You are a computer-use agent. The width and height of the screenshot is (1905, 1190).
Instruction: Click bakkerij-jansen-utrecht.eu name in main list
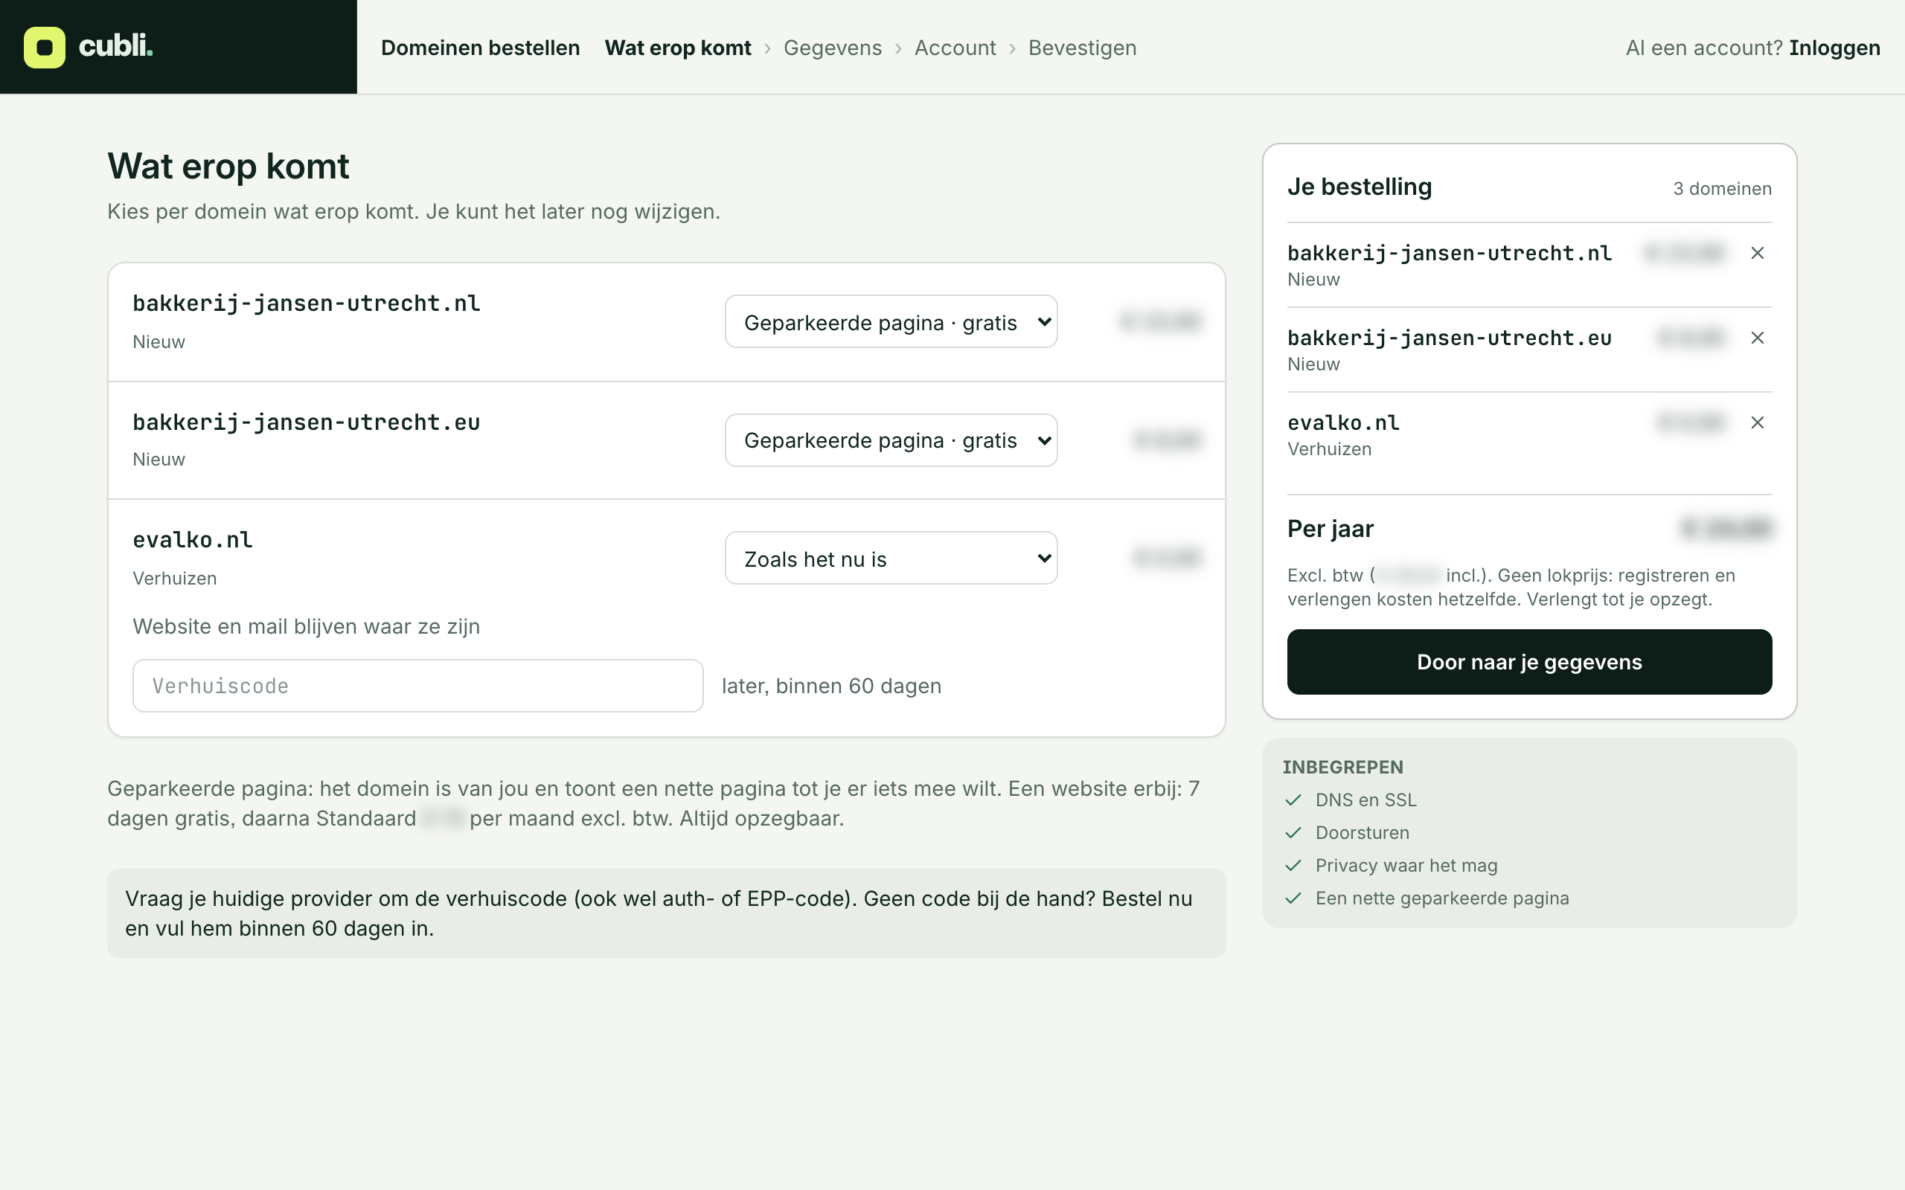coord(307,422)
